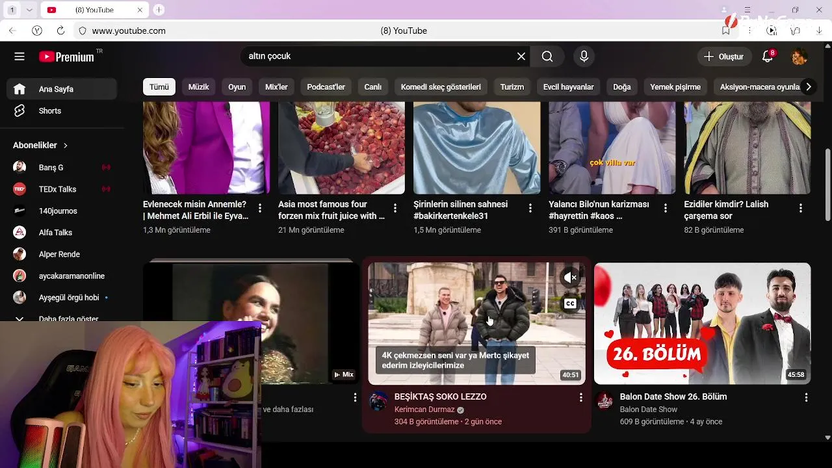Start voice search with microphone icon
The image size is (832, 468).
coord(584,57)
